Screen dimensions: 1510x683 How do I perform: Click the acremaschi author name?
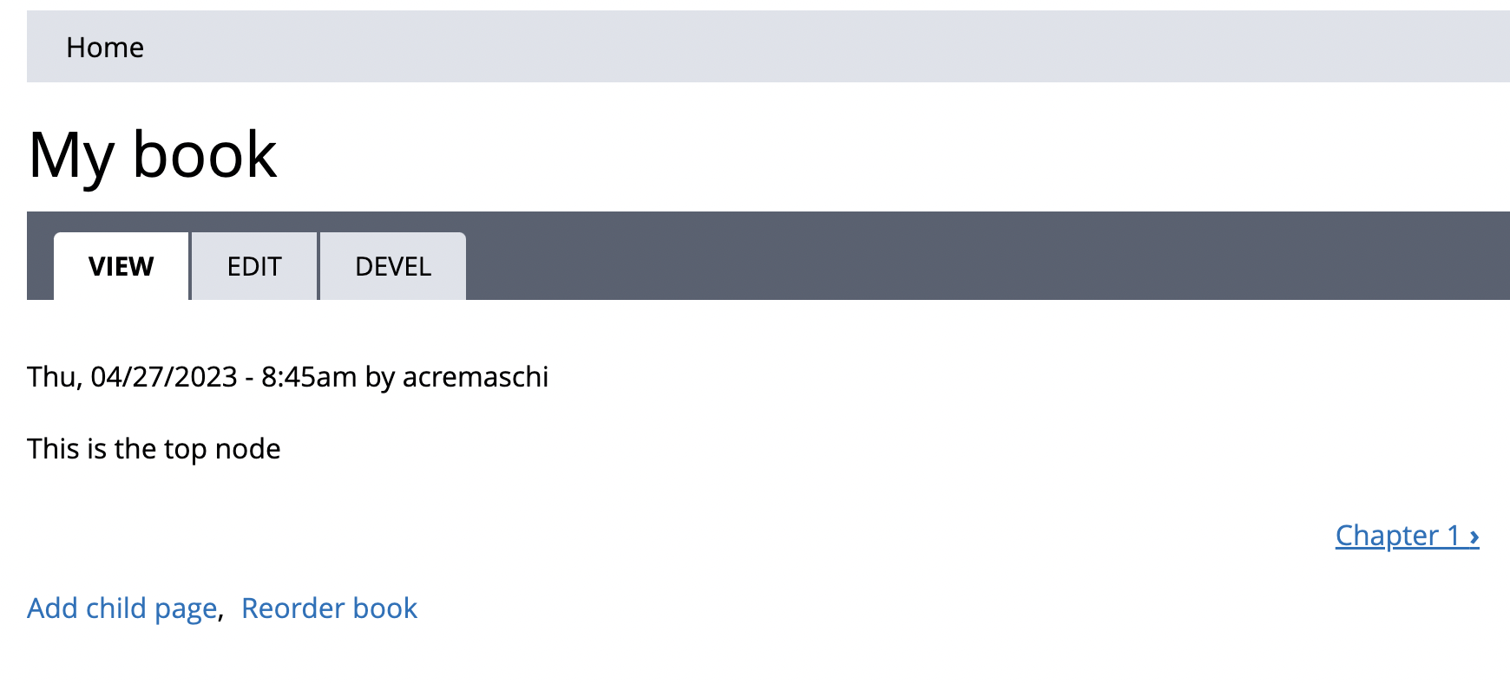(x=475, y=376)
